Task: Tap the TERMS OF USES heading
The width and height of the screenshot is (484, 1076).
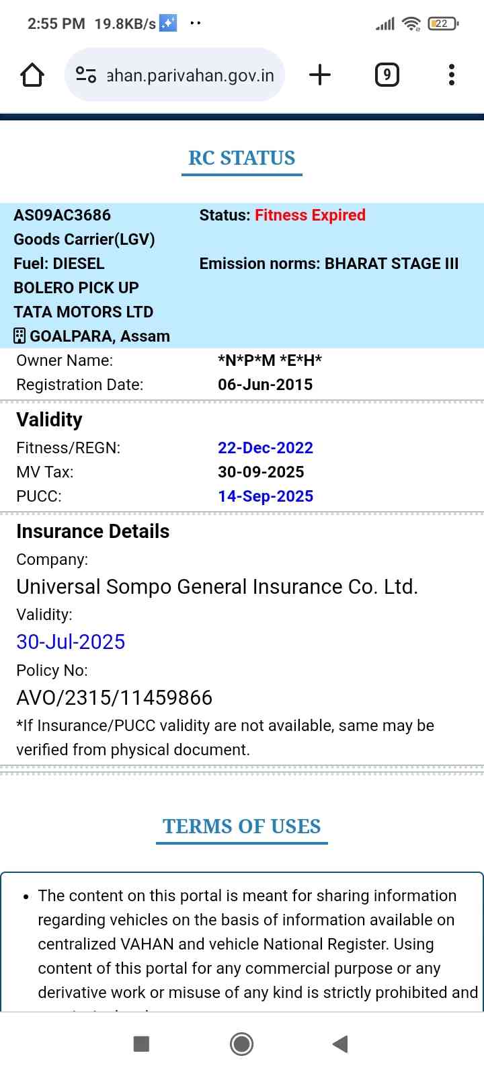Action: click(x=242, y=827)
